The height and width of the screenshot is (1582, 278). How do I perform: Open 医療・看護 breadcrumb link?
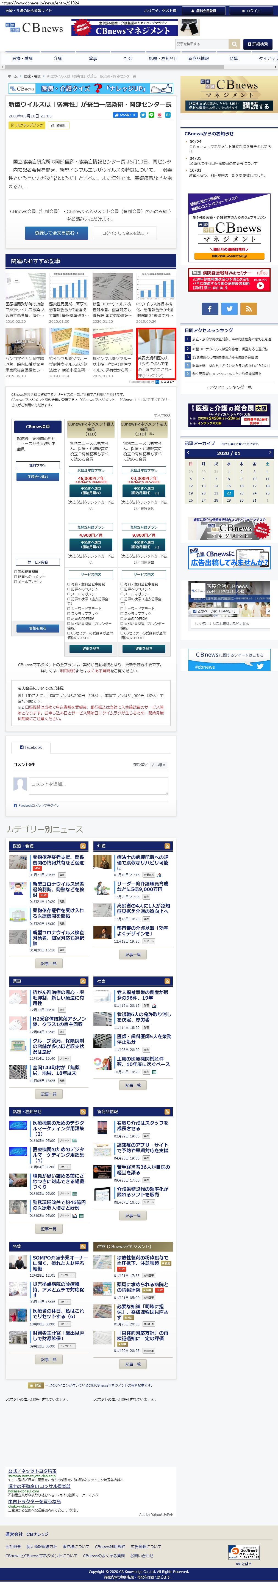click(x=32, y=76)
